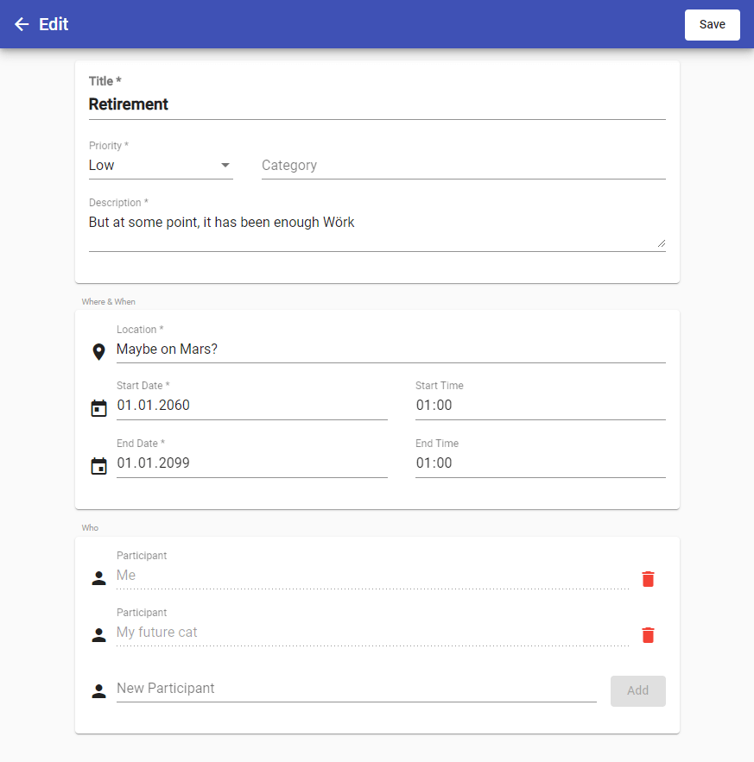Edit the Retirement title field
This screenshot has height=762, width=754.
point(377,104)
